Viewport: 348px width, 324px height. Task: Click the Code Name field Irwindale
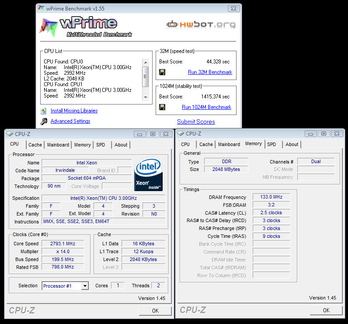pyautogui.click(x=65, y=170)
